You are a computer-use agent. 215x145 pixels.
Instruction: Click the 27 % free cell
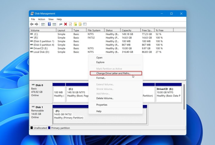point(158,52)
